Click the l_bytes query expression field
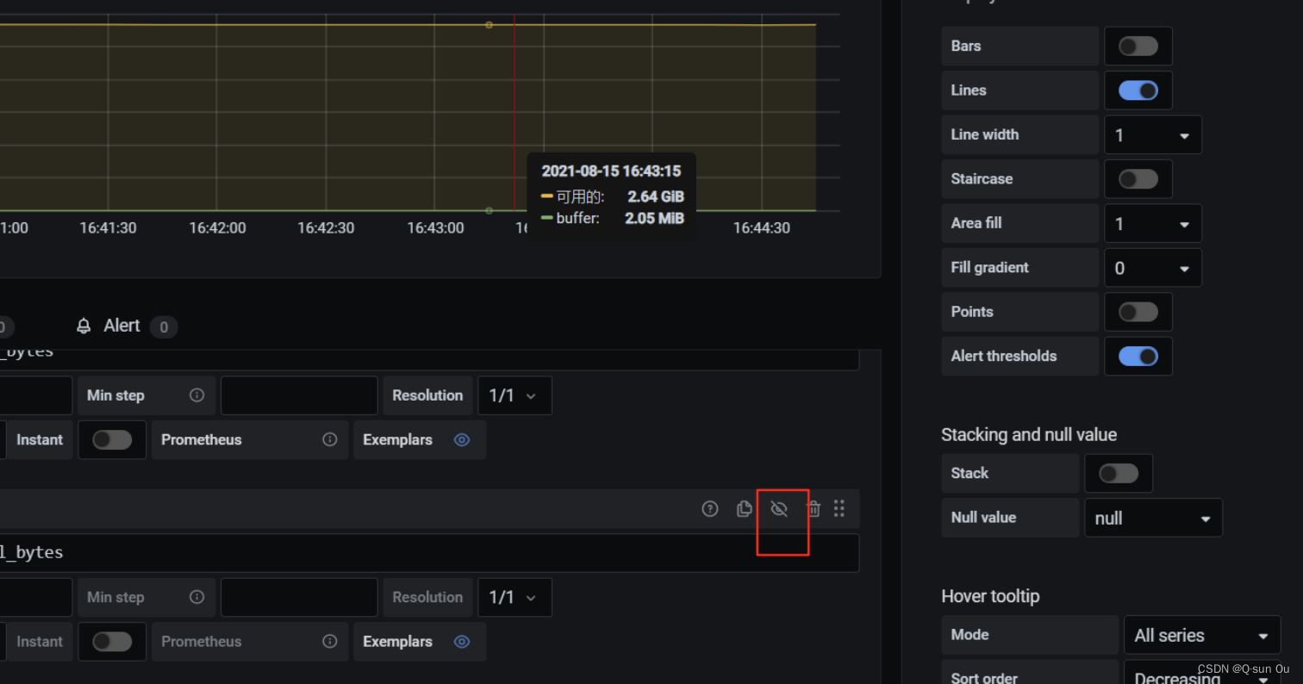 pos(345,553)
